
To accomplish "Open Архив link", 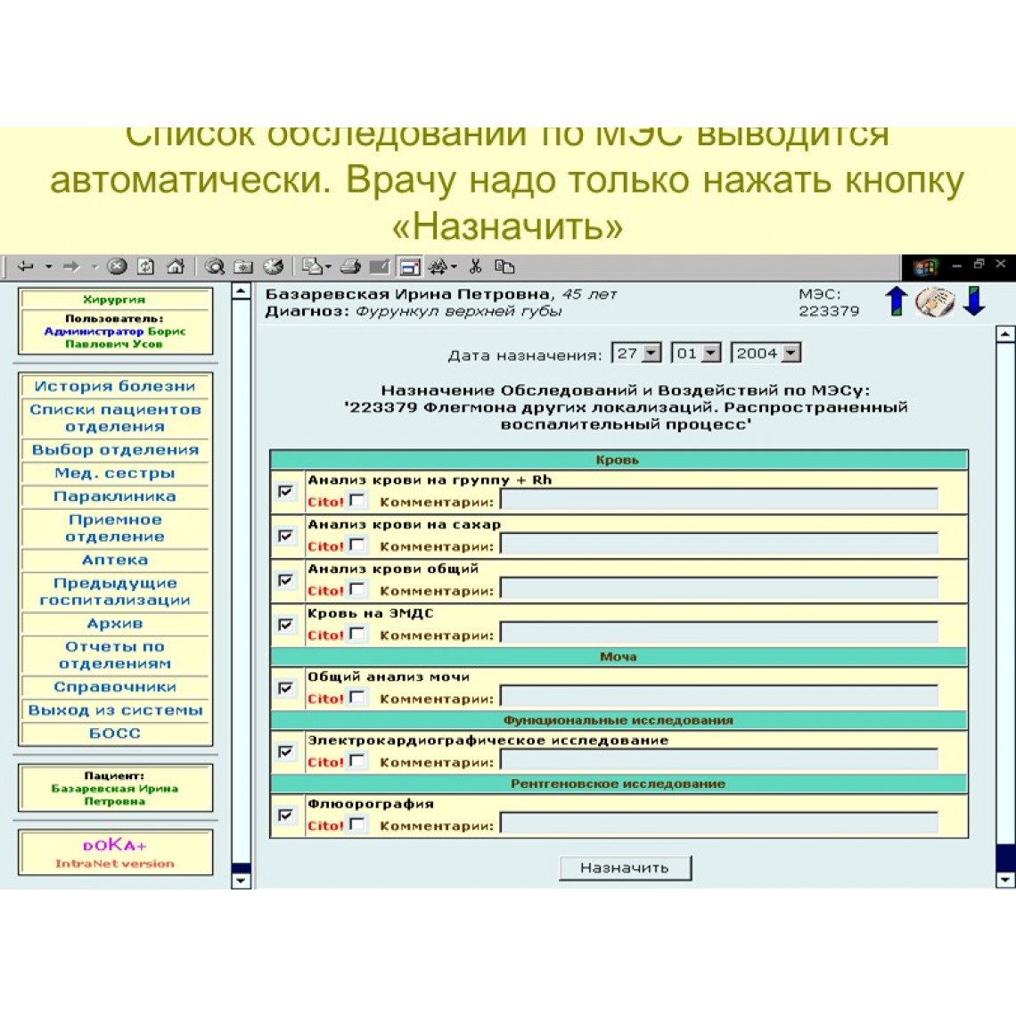I will click(115, 623).
